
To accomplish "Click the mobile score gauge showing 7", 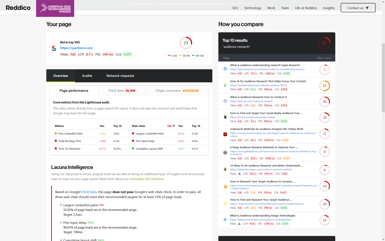I will 325,69.
